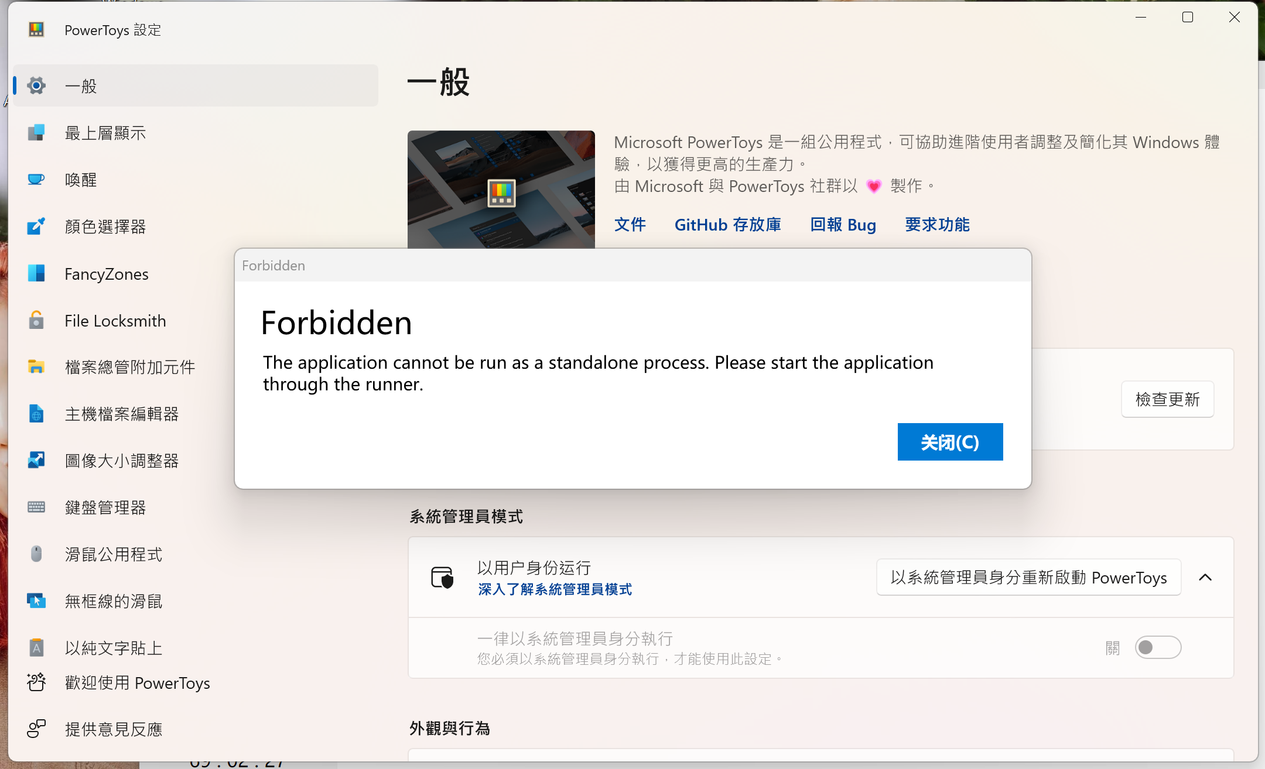1265x769 pixels.
Task: Select the FancyZones icon in sidebar
Action: (x=36, y=273)
